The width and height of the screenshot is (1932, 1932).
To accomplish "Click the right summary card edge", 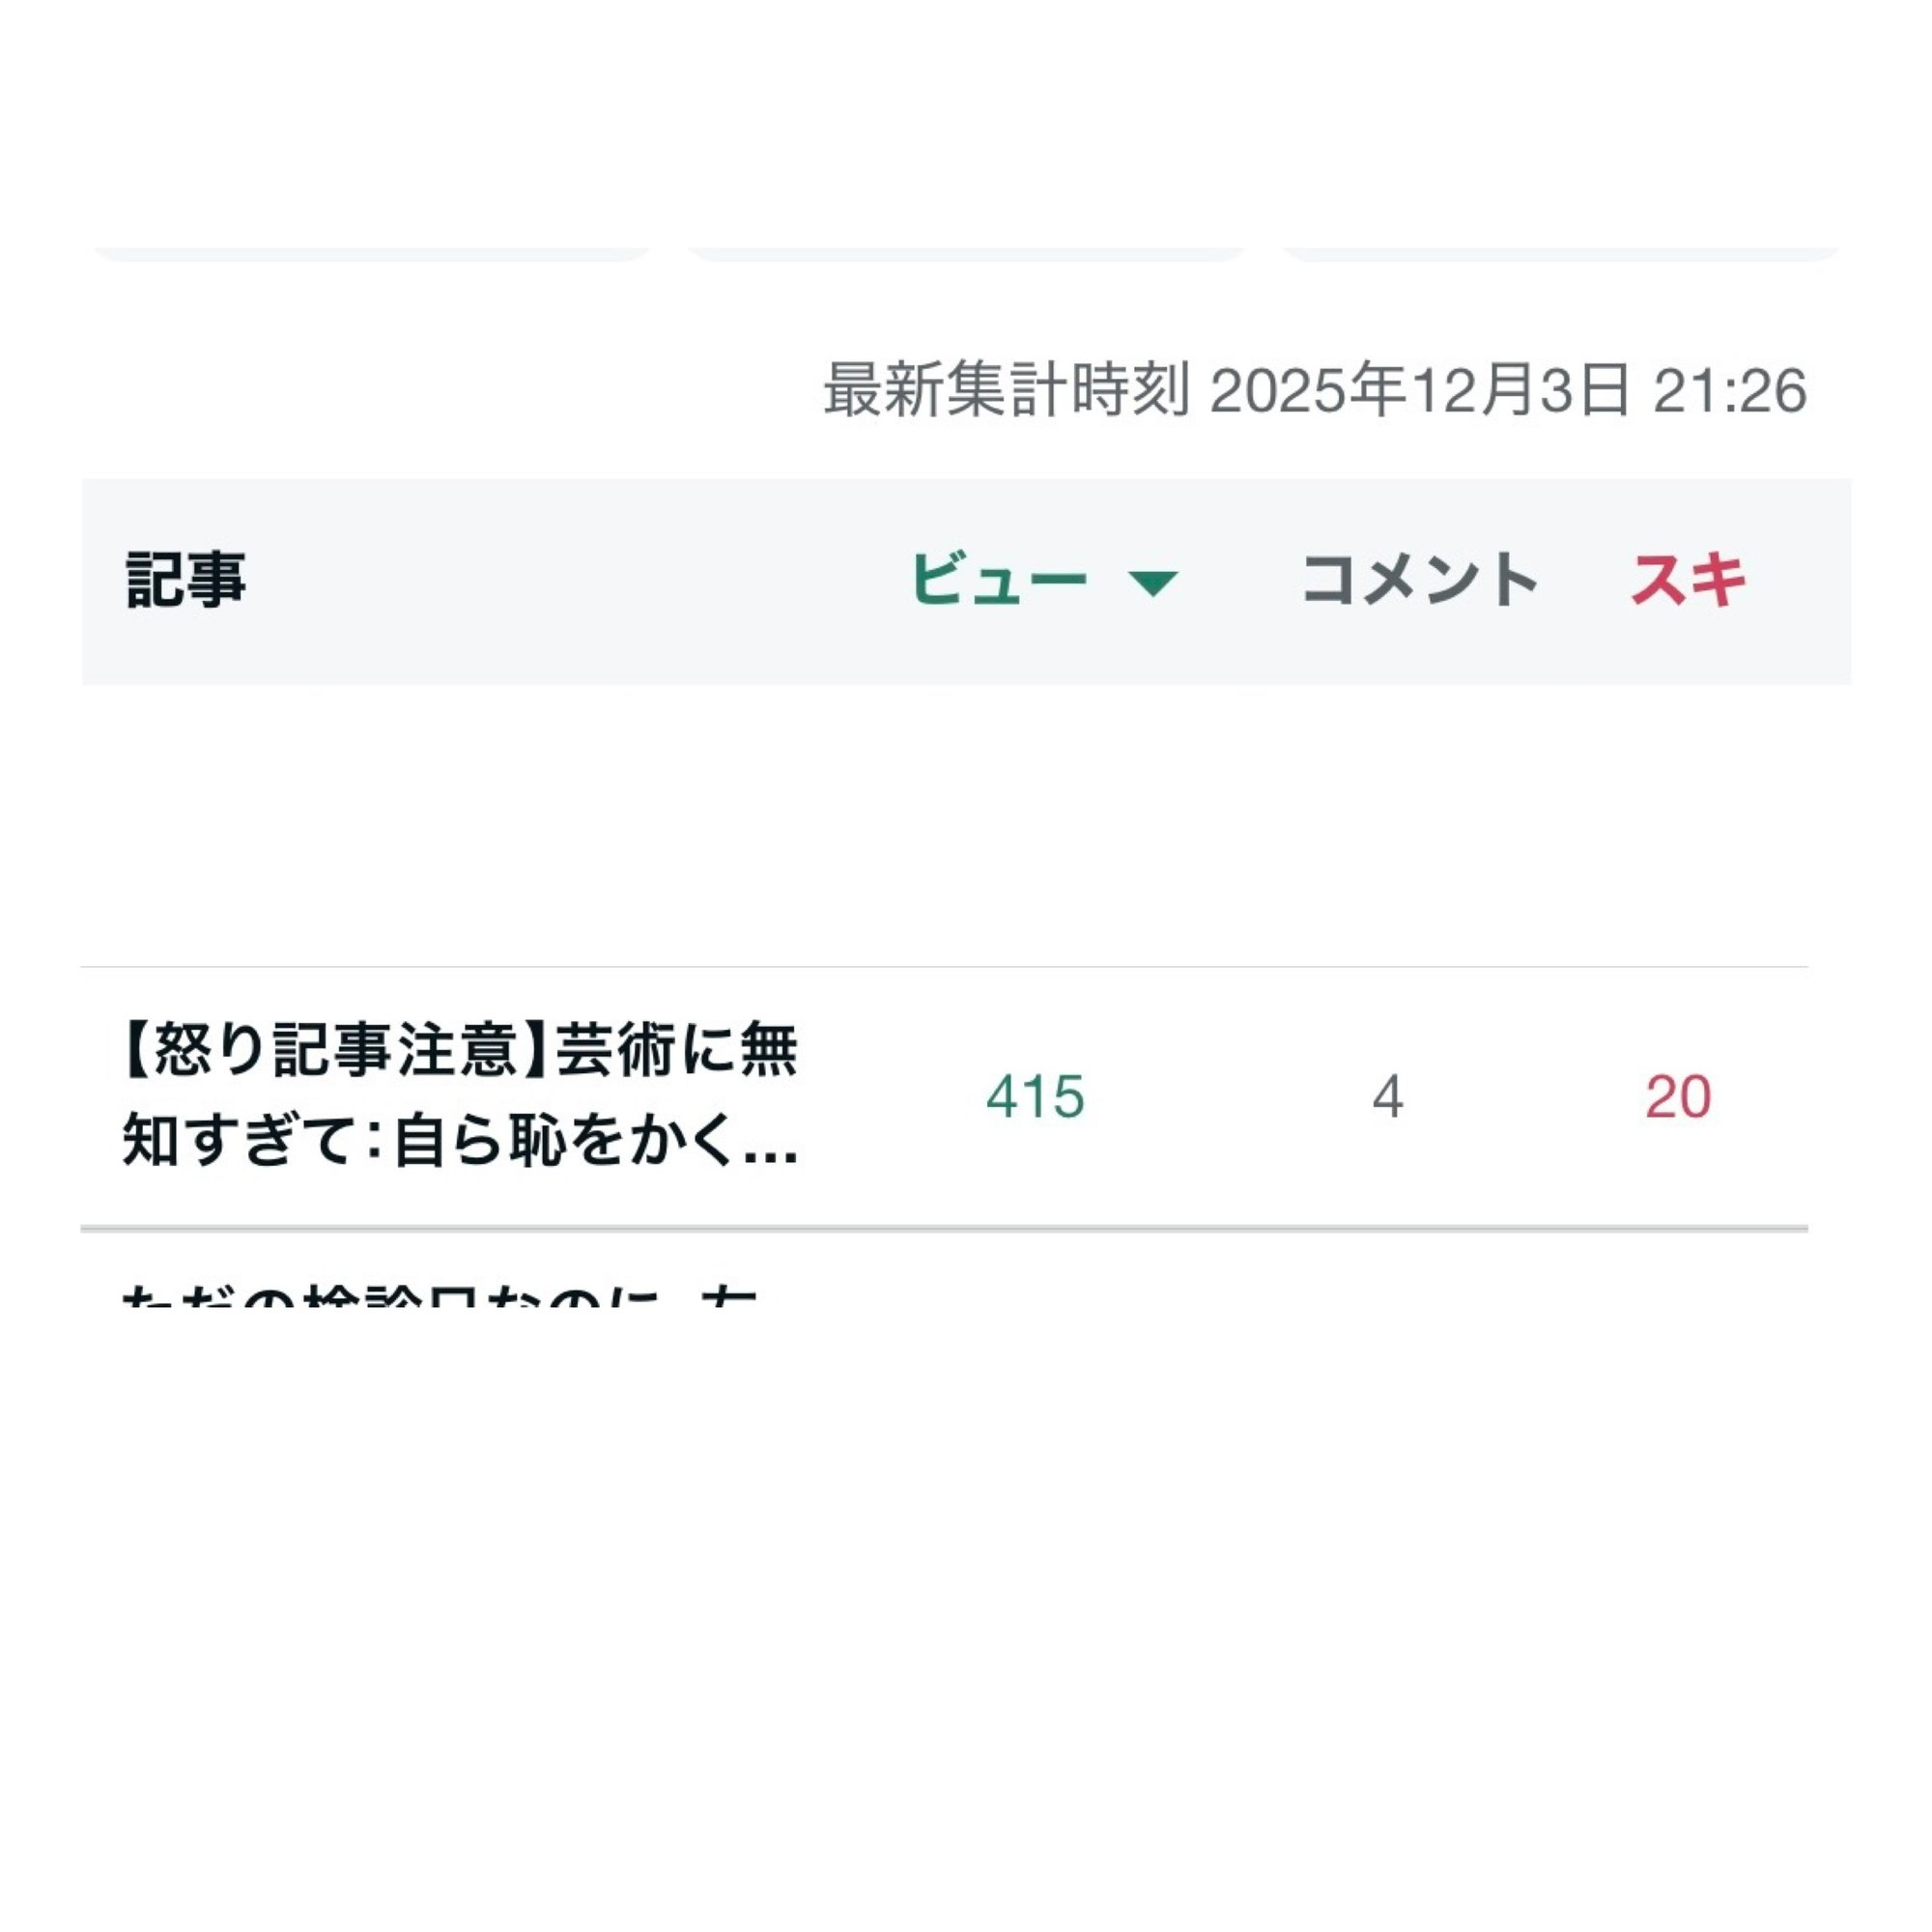I will 1560,254.
